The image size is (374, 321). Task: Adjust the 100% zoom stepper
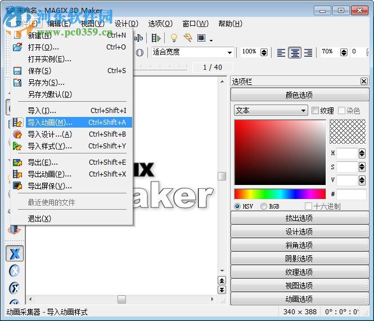(x=264, y=52)
